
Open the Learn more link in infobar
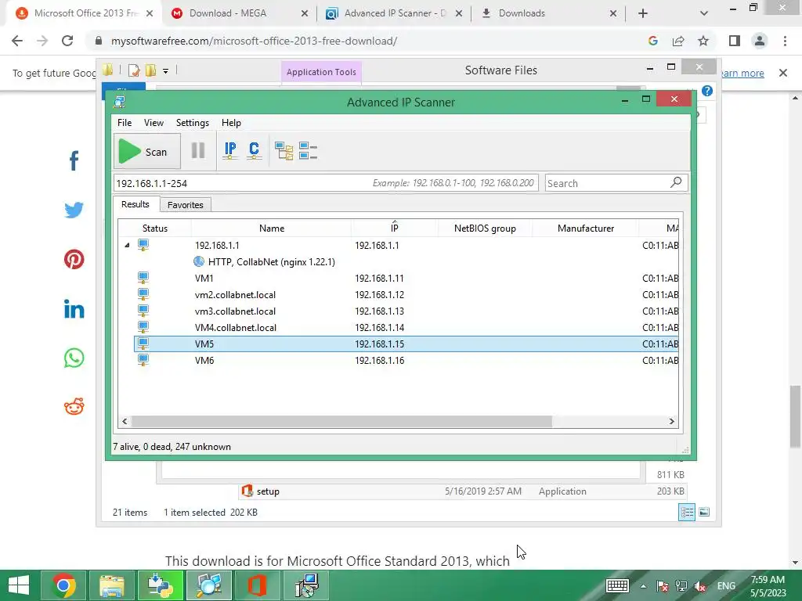tap(742, 73)
